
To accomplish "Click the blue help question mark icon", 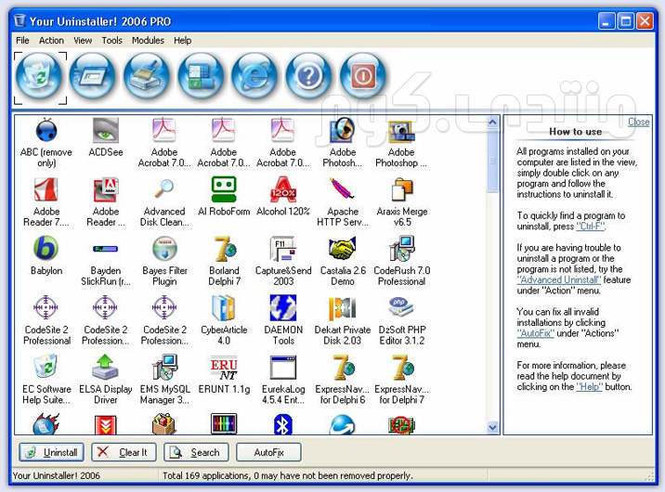I will [x=308, y=77].
